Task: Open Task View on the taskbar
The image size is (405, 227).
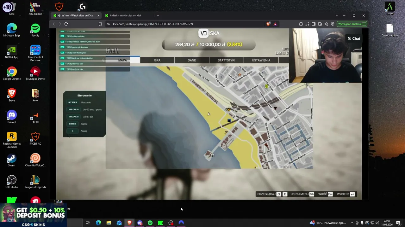Action: pyautogui.click(x=88, y=223)
